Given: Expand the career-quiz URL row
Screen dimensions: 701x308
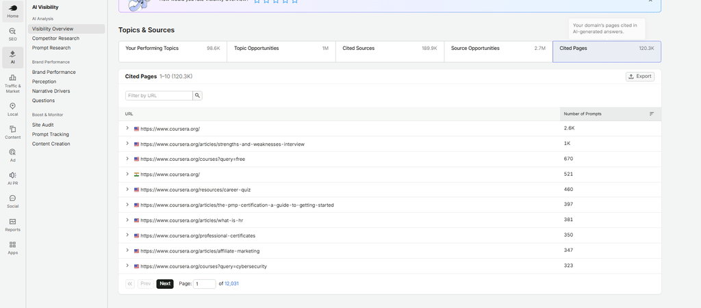Looking at the screenshot, I should coord(127,190).
